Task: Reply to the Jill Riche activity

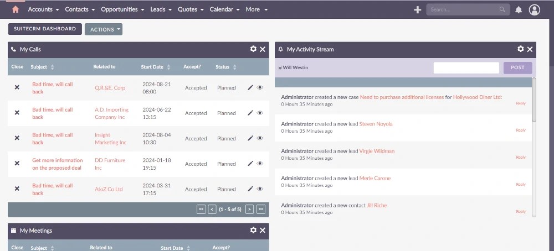Action: [x=521, y=212]
